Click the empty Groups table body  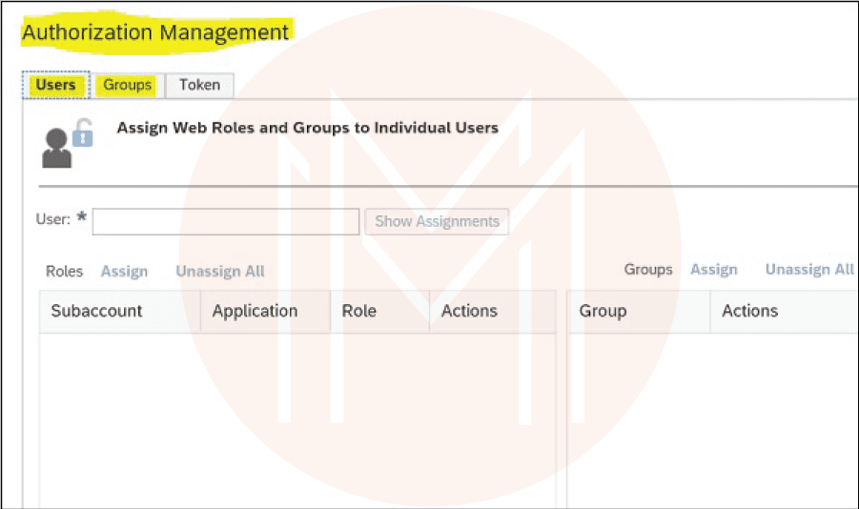point(712,419)
